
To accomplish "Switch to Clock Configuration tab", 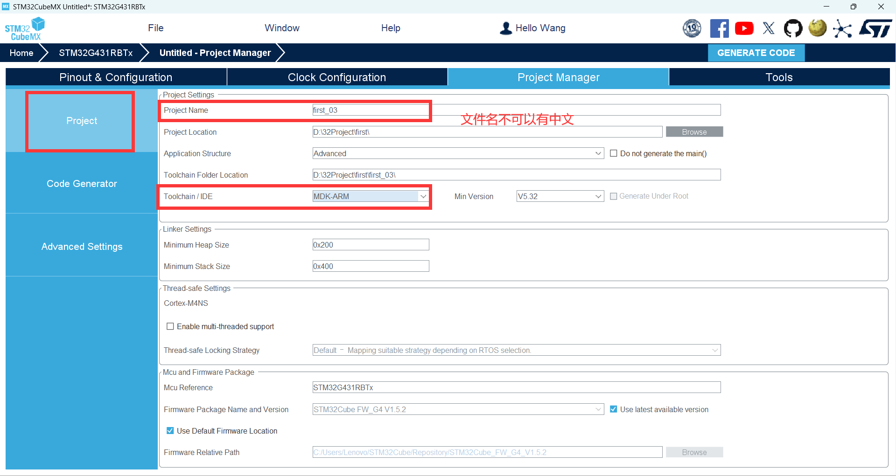I will (x=337, y=77).
